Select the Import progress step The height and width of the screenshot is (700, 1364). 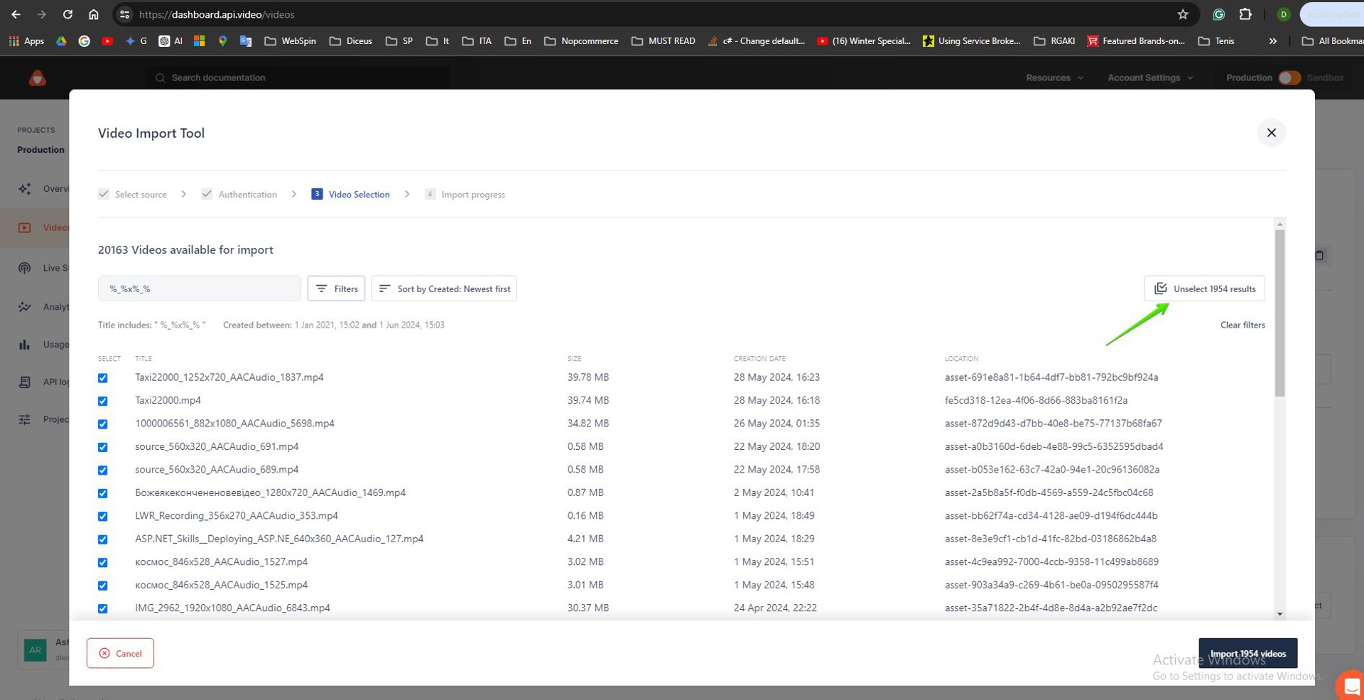[x=465, y=194]
